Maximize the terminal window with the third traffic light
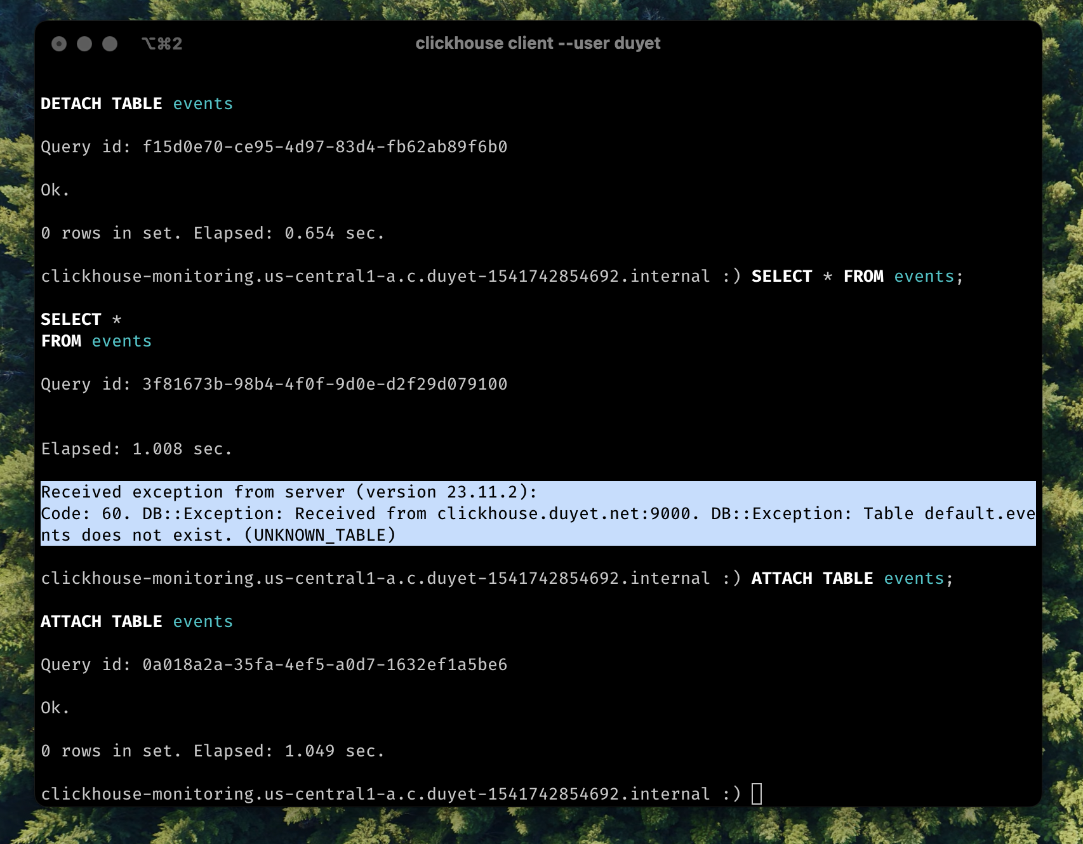Image resolution: width=1083 pixels, height=844 pixels. (110, 44)
